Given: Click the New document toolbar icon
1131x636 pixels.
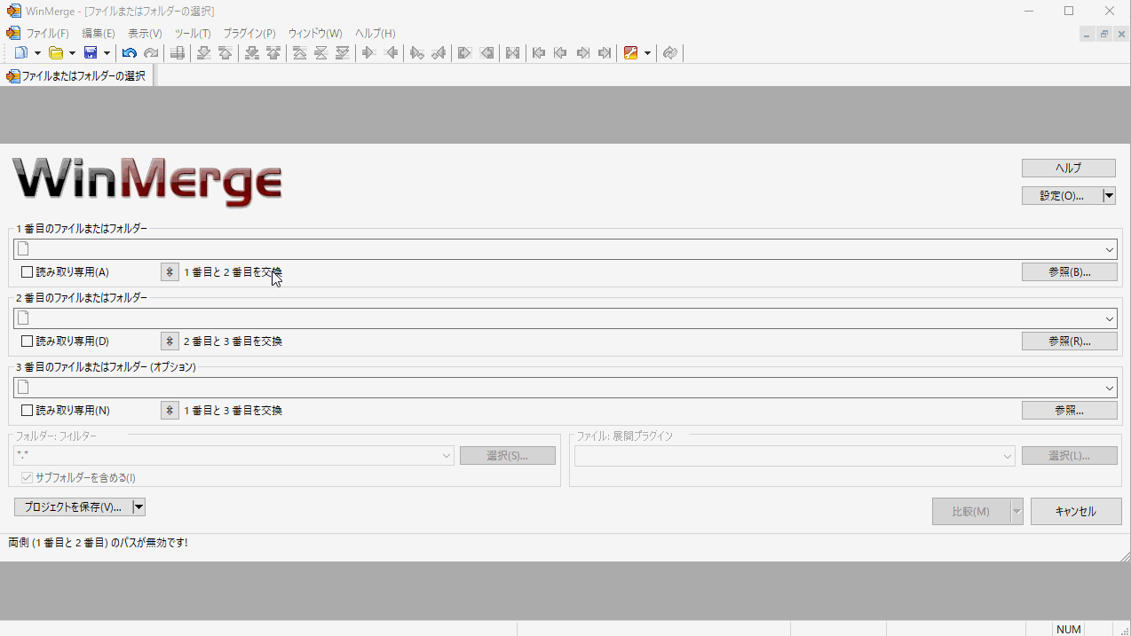Looking at the screenshot, I should (21, 53).
